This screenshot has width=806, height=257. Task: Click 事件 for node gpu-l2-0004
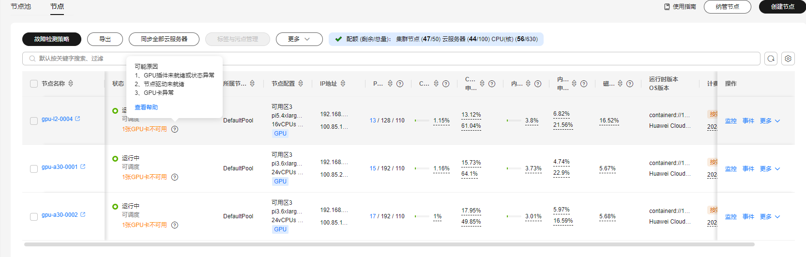coord(748,121)
